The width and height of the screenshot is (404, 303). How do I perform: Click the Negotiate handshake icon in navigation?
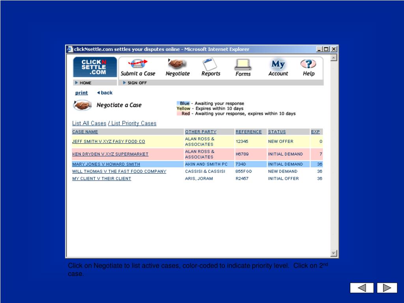[177, 64]
